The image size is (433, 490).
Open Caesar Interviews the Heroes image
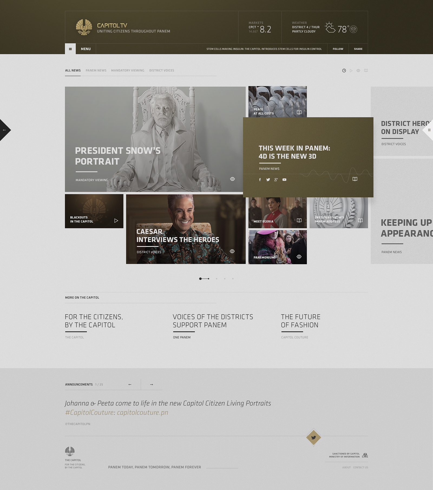click(186, 229)
